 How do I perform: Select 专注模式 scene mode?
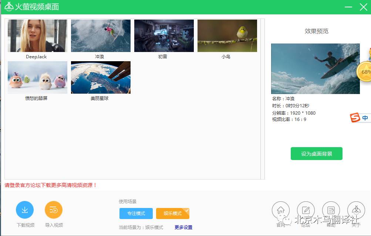click(x=136, y=214)
